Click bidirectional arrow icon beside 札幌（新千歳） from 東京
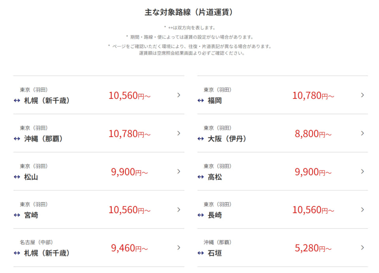The width and height of the screenshot is (379, 273). 17,100
